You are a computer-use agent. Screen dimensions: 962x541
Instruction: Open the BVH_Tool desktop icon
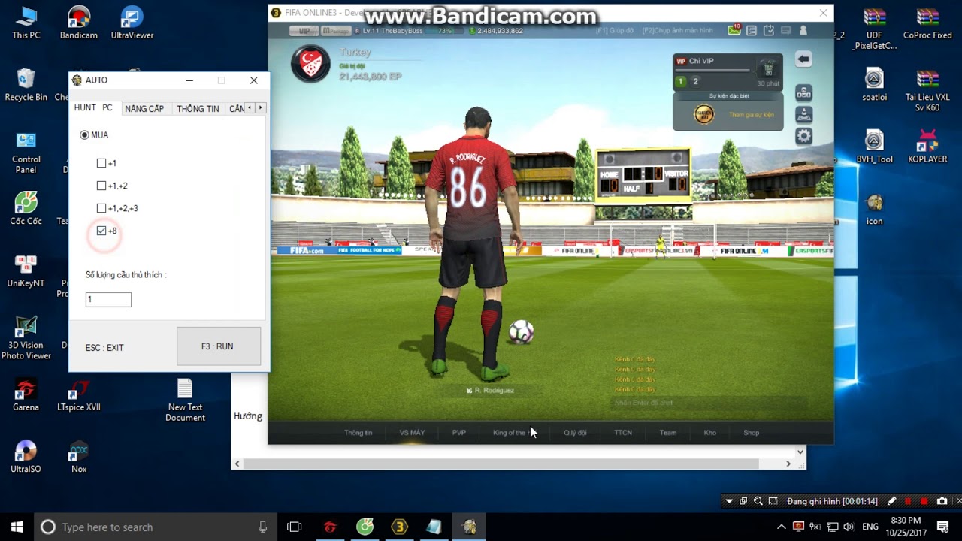[874, 147]
